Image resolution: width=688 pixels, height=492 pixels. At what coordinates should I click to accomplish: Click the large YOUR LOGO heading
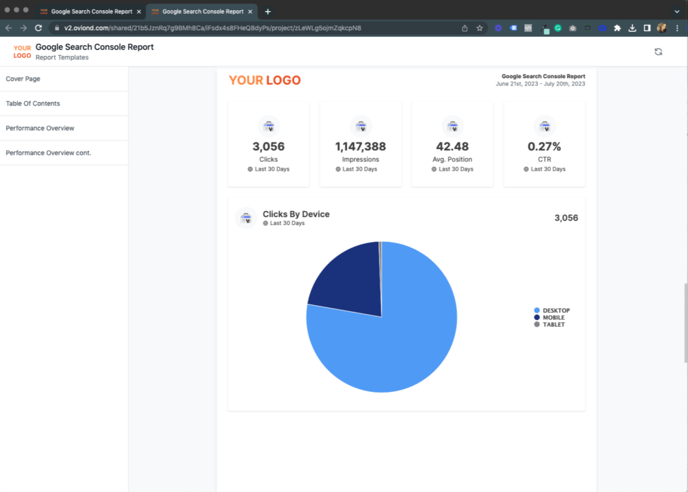point(265,80)
